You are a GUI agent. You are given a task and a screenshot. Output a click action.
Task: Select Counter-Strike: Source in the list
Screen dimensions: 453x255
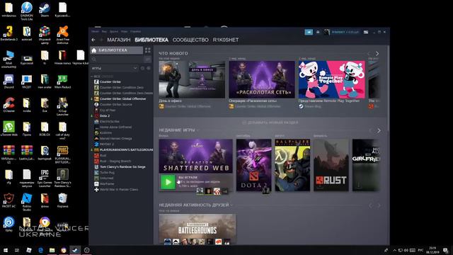coord(116,104)
